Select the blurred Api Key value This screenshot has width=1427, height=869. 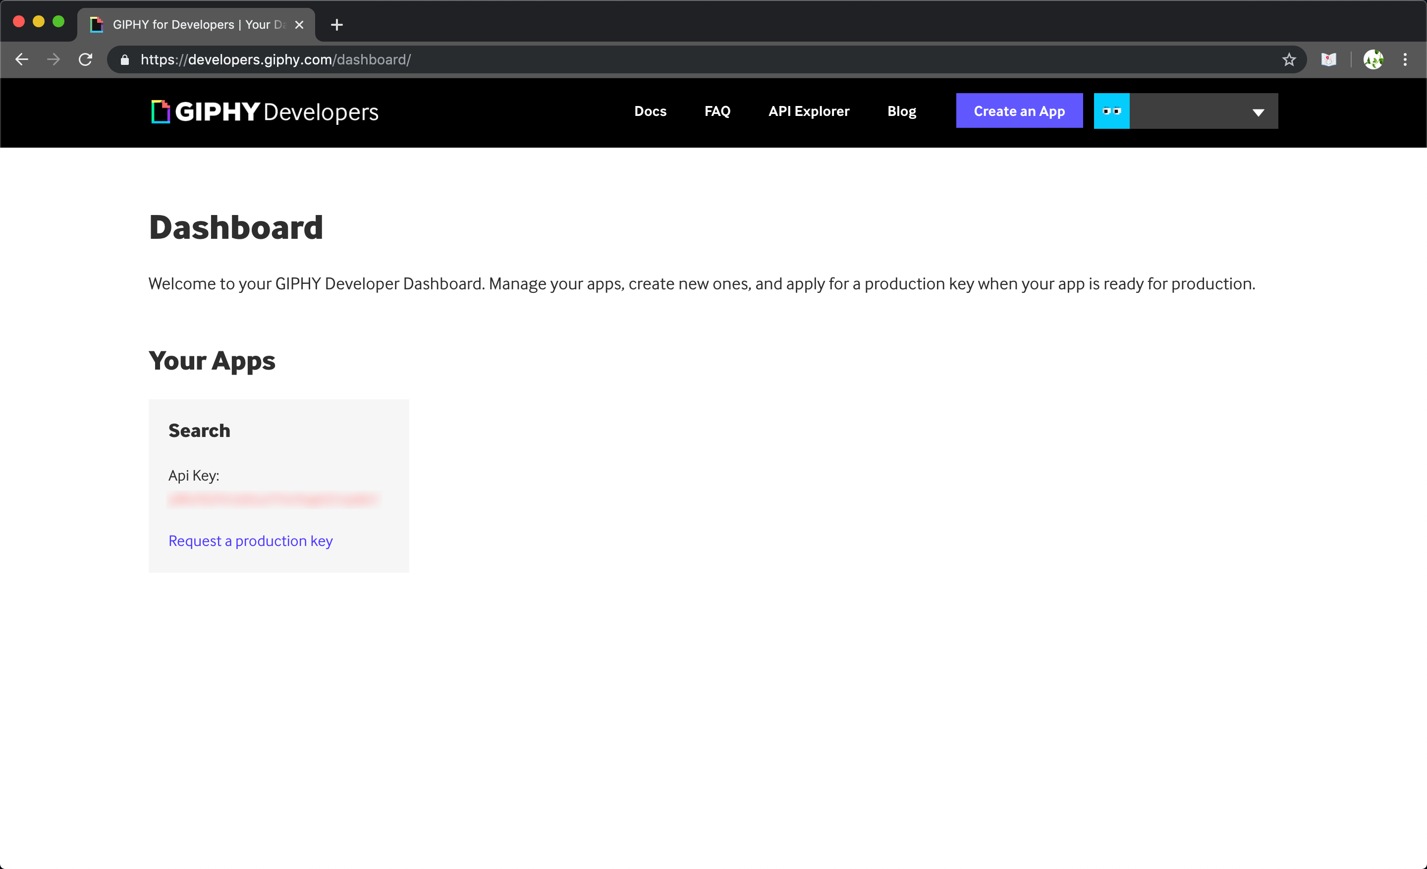click(272, 499)
